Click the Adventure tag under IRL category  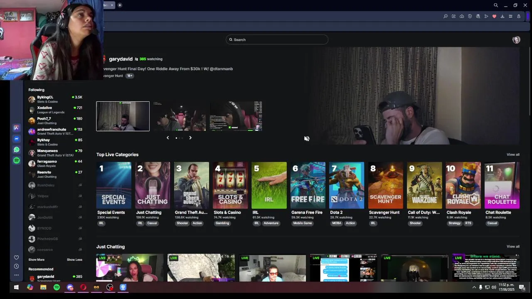point(271,223)
